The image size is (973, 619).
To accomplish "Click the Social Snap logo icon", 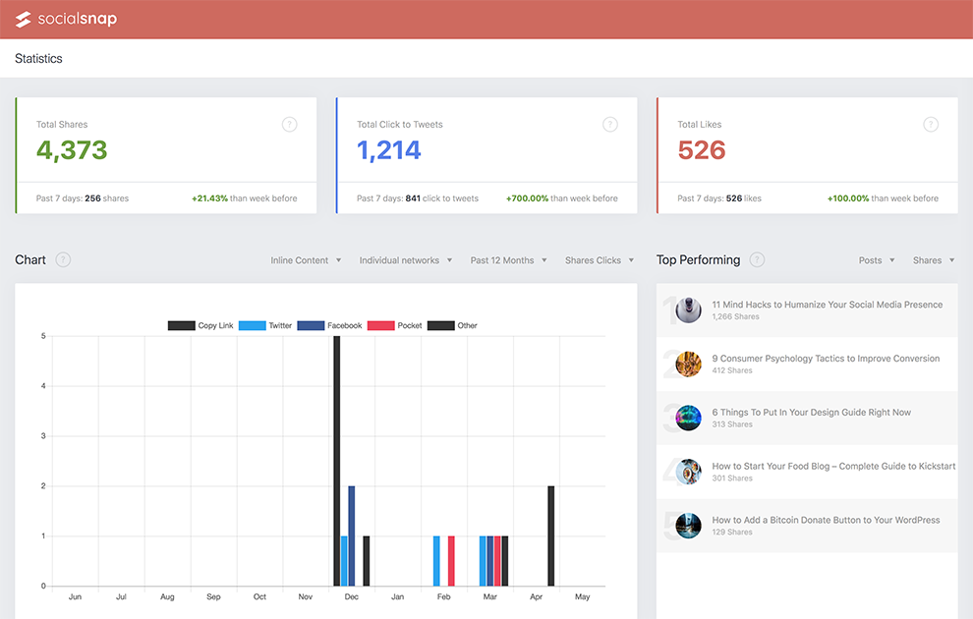I will tap(22, 18).
